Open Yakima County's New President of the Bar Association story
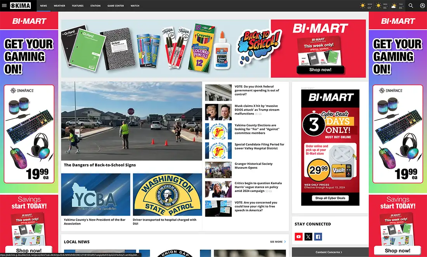This screenshot has height=257, width=427. 95,222
